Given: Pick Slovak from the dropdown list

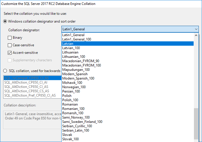Looking at the screenshot, I should click(128, 135).
